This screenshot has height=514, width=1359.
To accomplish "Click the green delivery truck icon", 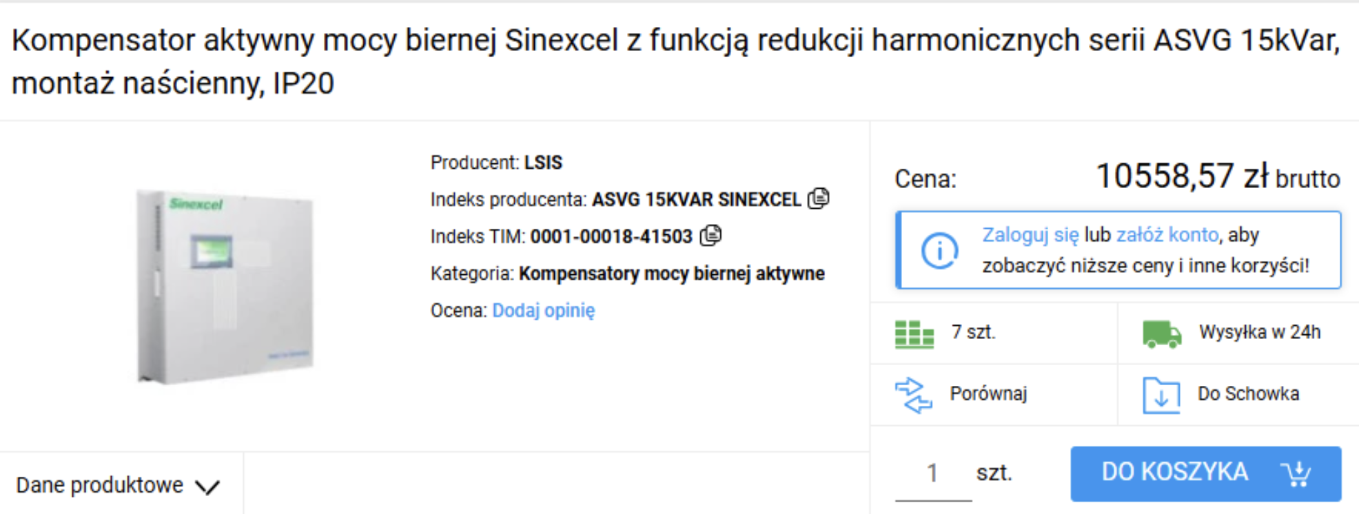I will point(1162,334).
